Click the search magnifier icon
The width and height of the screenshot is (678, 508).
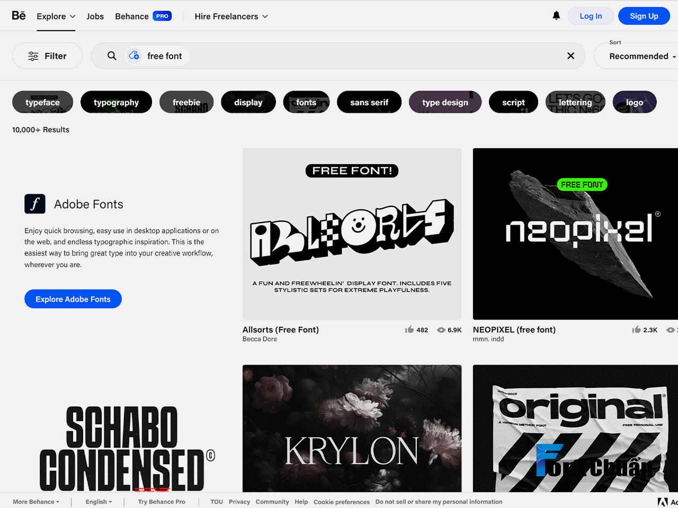tap(112, 56)
